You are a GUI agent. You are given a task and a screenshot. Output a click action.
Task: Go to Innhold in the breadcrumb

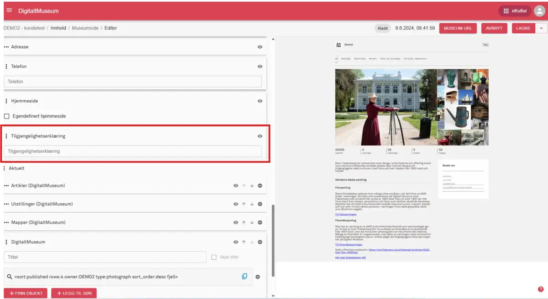(58, 28)
